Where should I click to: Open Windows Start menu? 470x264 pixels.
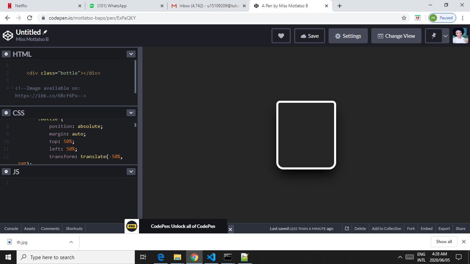pyautogui.click(x=8, y=257)
